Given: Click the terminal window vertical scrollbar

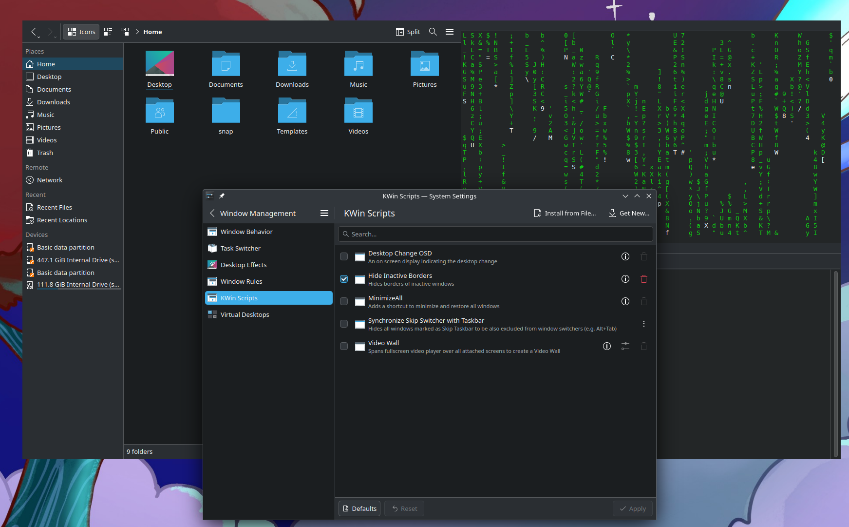Looking at the screenshot, I should pos(836,363).
